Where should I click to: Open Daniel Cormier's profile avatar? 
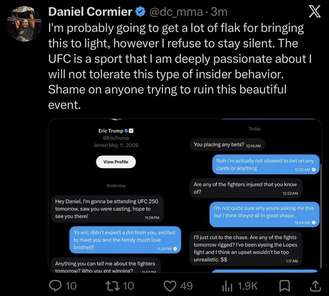25,24
